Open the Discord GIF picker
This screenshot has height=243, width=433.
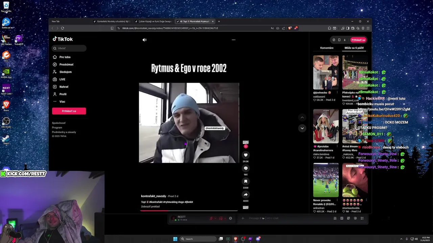click(x=342, y=218)
